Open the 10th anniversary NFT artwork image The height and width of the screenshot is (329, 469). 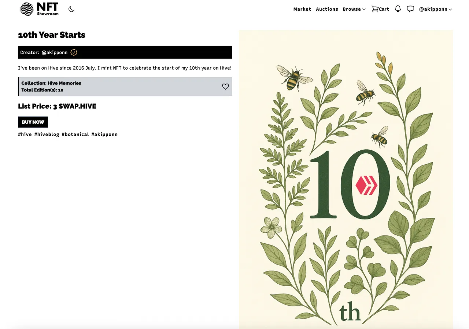click(346, 179)
